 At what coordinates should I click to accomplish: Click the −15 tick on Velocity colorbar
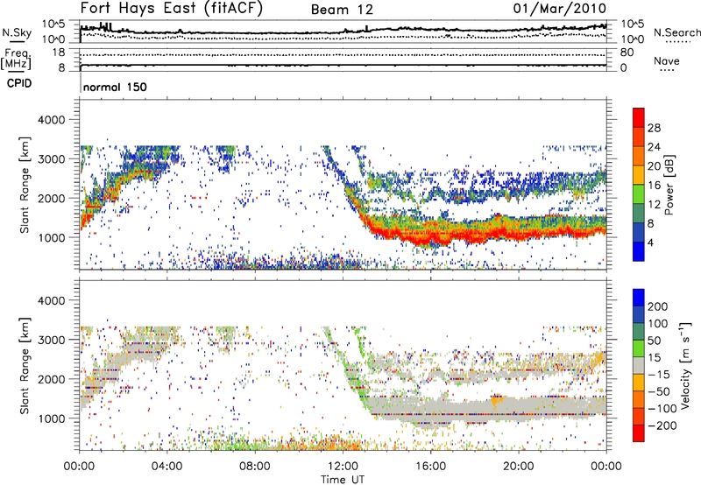point(659,375)
